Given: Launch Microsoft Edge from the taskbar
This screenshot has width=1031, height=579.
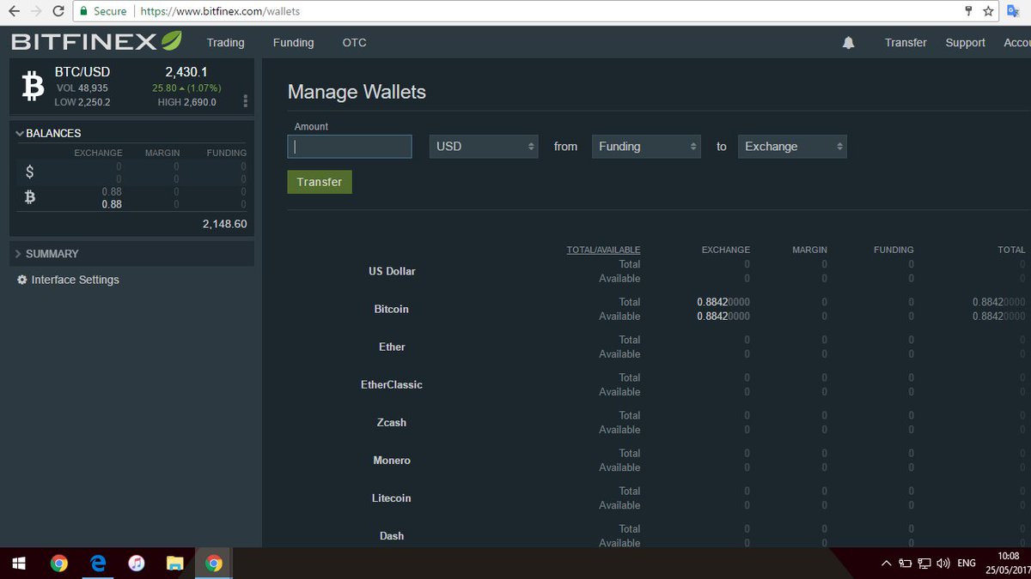Looking at the screenshot, I should click(97, 563).
